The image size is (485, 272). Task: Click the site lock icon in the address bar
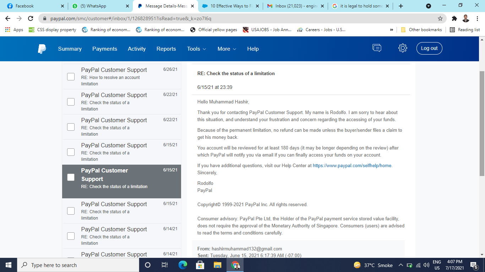click(x=45, y=18)
